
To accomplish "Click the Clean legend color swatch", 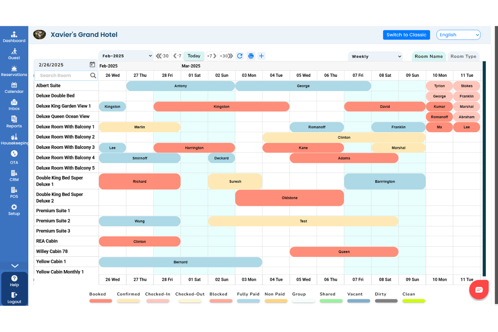I will pos(414,301).
